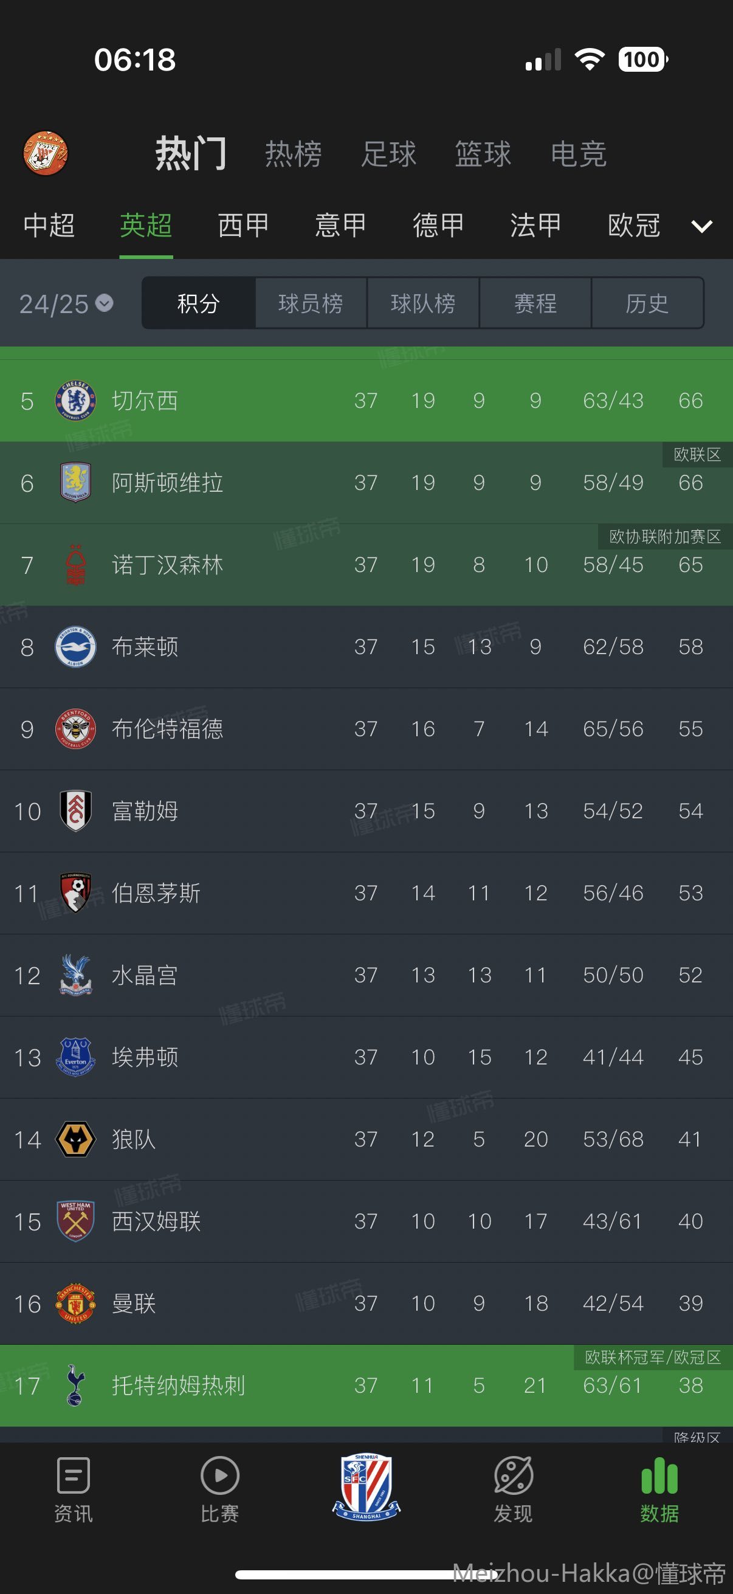Switch to the 赛程 segment
Screen dimensions: 733x1594
(x=535, y=303)
